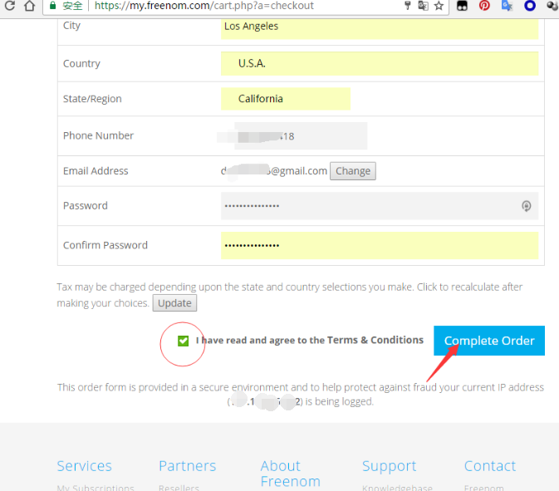
Task: Open the Terms & Conditions link
Action: pos(375,340)
